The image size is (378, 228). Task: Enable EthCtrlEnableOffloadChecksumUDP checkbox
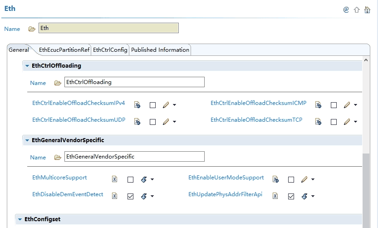coord(152,122)
